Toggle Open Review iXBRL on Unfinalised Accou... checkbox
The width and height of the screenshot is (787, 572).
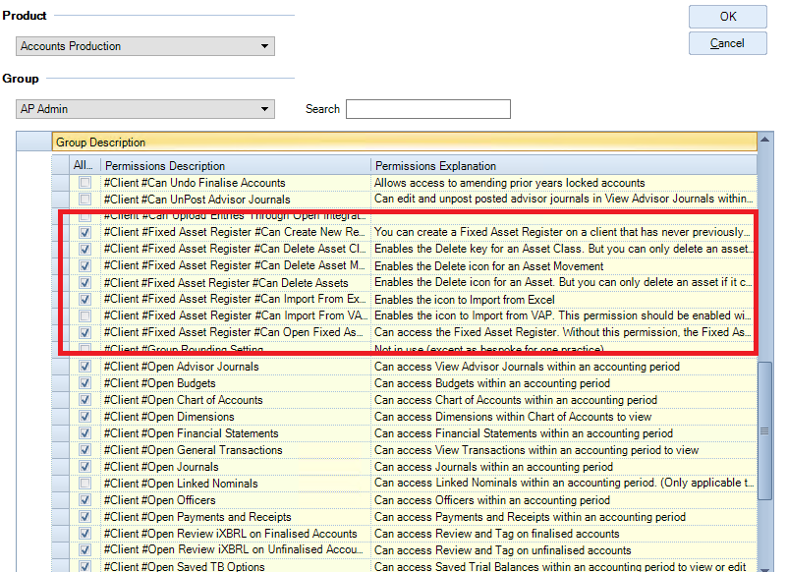(85, 550)
